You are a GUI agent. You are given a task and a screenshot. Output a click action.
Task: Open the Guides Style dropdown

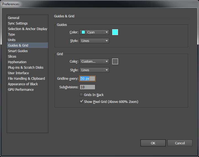click(x=94, y=41)
